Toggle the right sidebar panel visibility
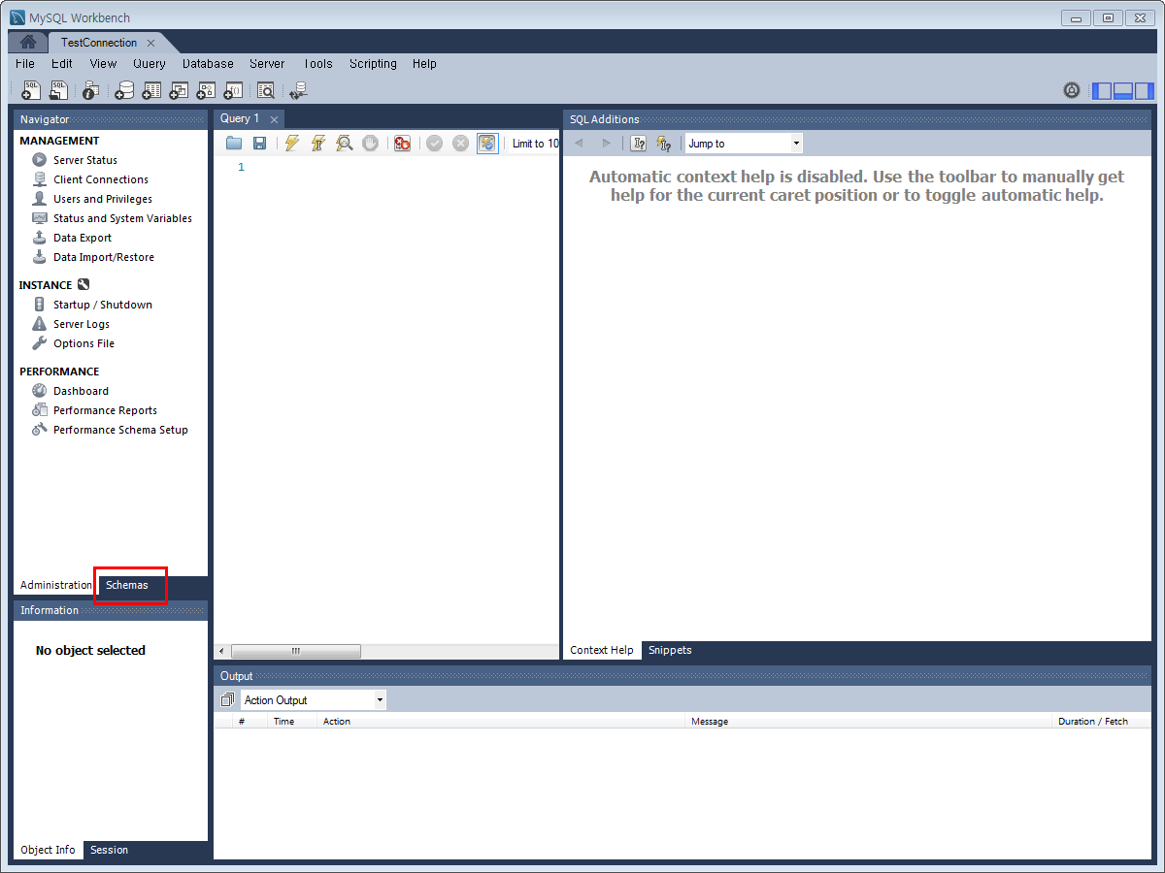1165x873 pixels. coord(1145,91)
